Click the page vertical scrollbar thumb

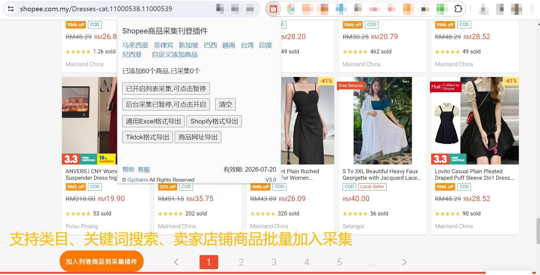tap(538, 231)
